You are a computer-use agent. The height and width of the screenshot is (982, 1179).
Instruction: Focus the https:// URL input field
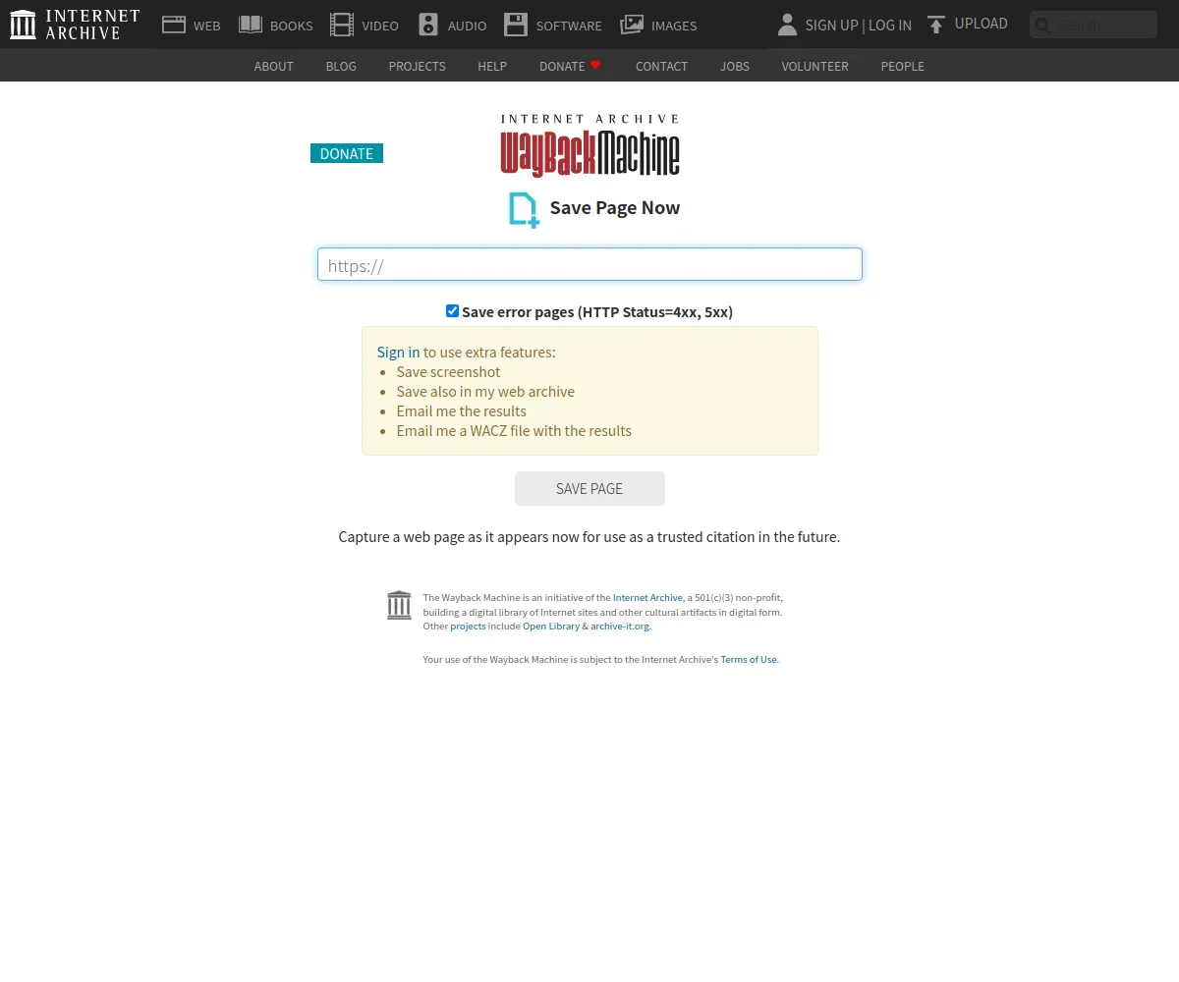point(589,264)
